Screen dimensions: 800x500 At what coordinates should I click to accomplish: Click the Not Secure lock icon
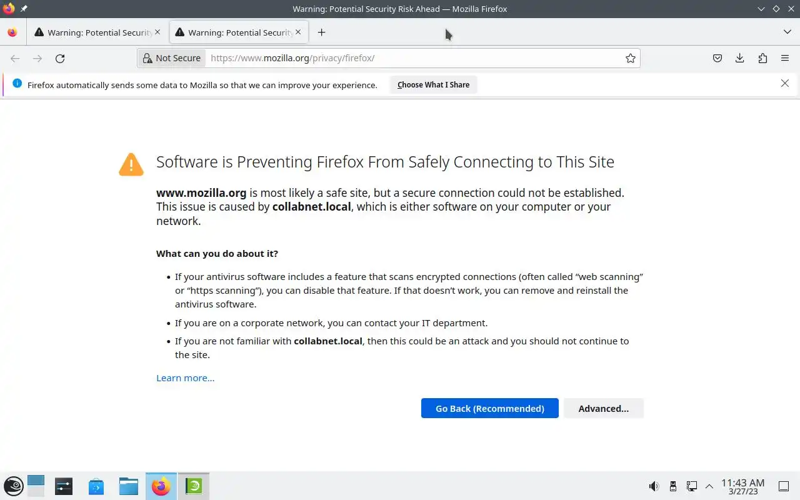click(147, 58)
